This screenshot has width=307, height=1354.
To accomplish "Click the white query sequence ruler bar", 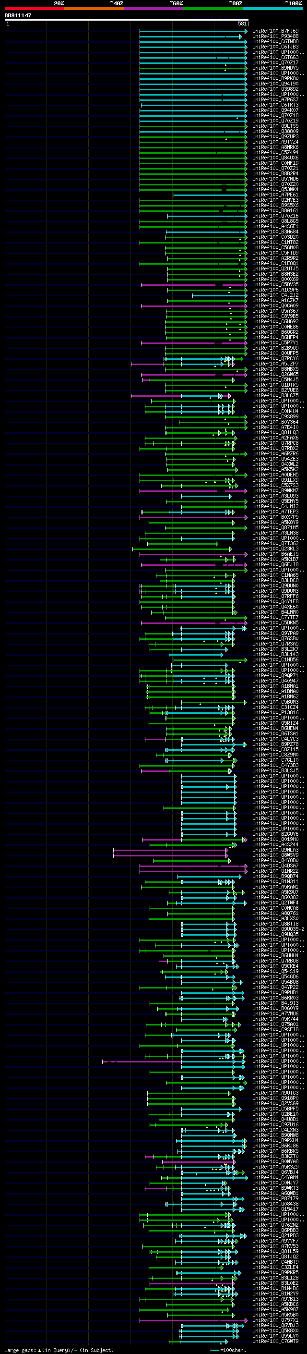I will [x=127, y=20].
